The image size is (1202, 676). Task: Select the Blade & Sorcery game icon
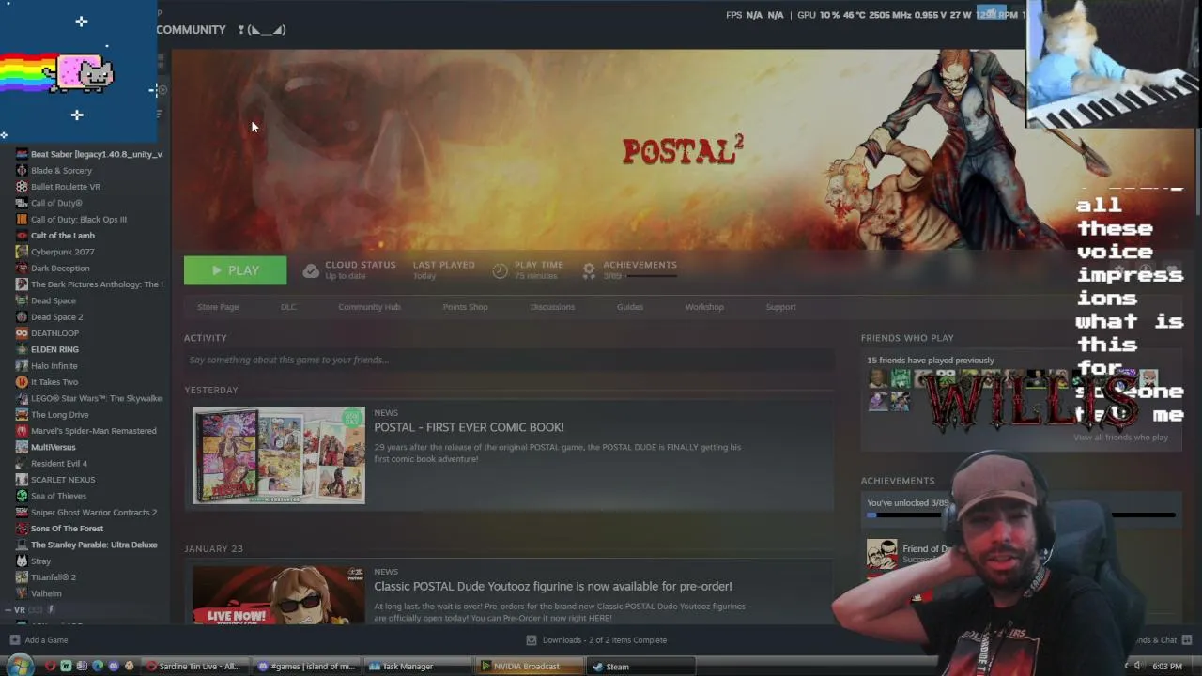pos(22,170)
